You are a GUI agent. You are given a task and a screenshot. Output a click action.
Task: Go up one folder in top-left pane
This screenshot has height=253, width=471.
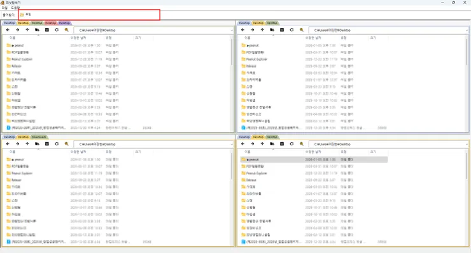coord(27,30)
